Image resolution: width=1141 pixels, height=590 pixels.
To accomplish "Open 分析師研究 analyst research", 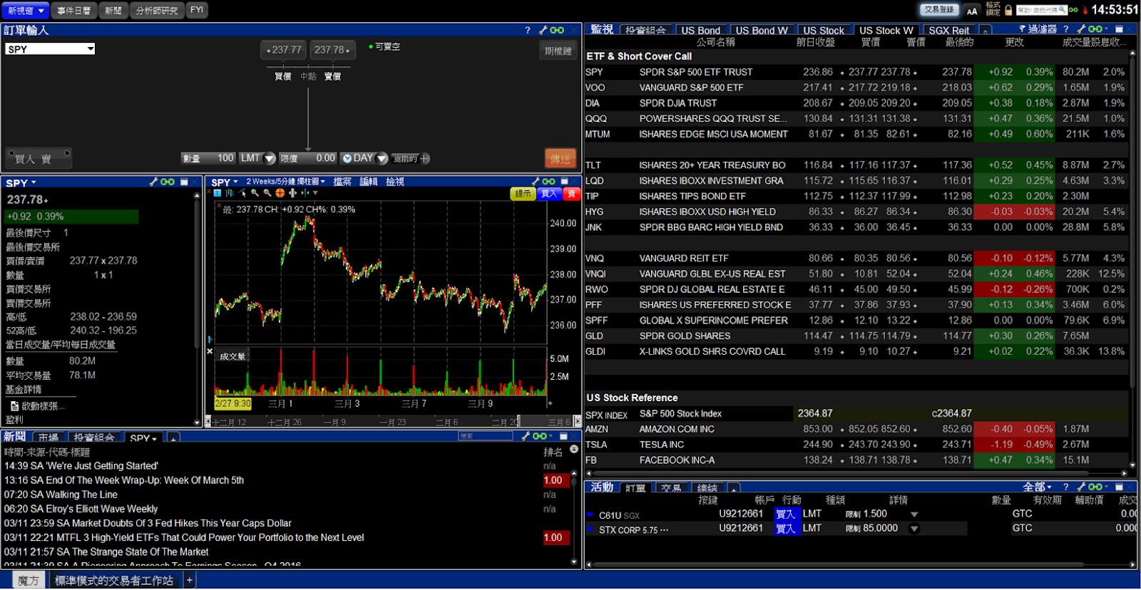I will pos(157,11).
